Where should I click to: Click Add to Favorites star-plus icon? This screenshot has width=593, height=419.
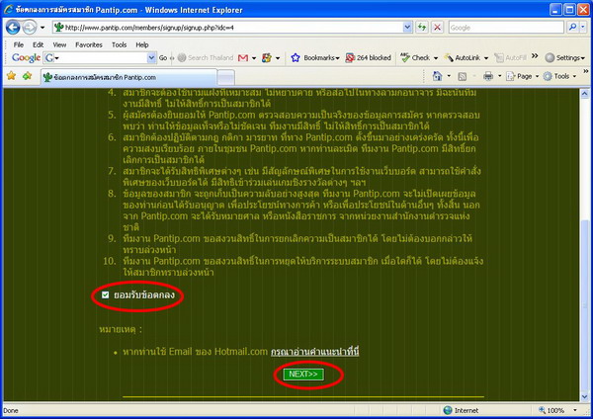pos(28,76)
